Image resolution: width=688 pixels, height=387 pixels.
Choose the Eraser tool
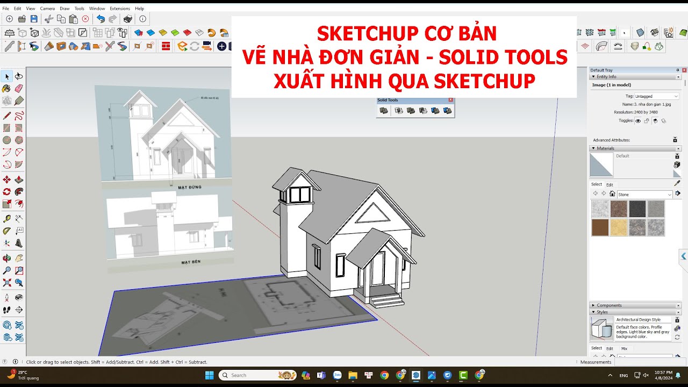(x=19, y=89)
